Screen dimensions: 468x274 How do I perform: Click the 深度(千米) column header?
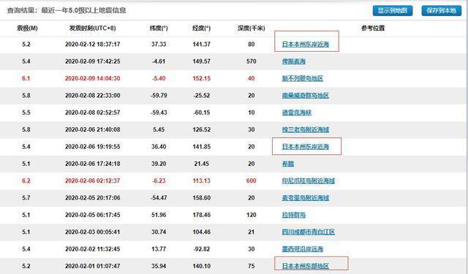tap(251, 28)
